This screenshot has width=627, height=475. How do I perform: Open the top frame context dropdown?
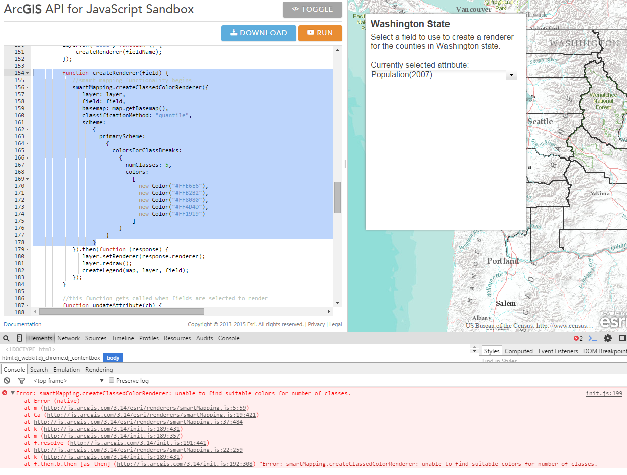(x=68, y=381)
